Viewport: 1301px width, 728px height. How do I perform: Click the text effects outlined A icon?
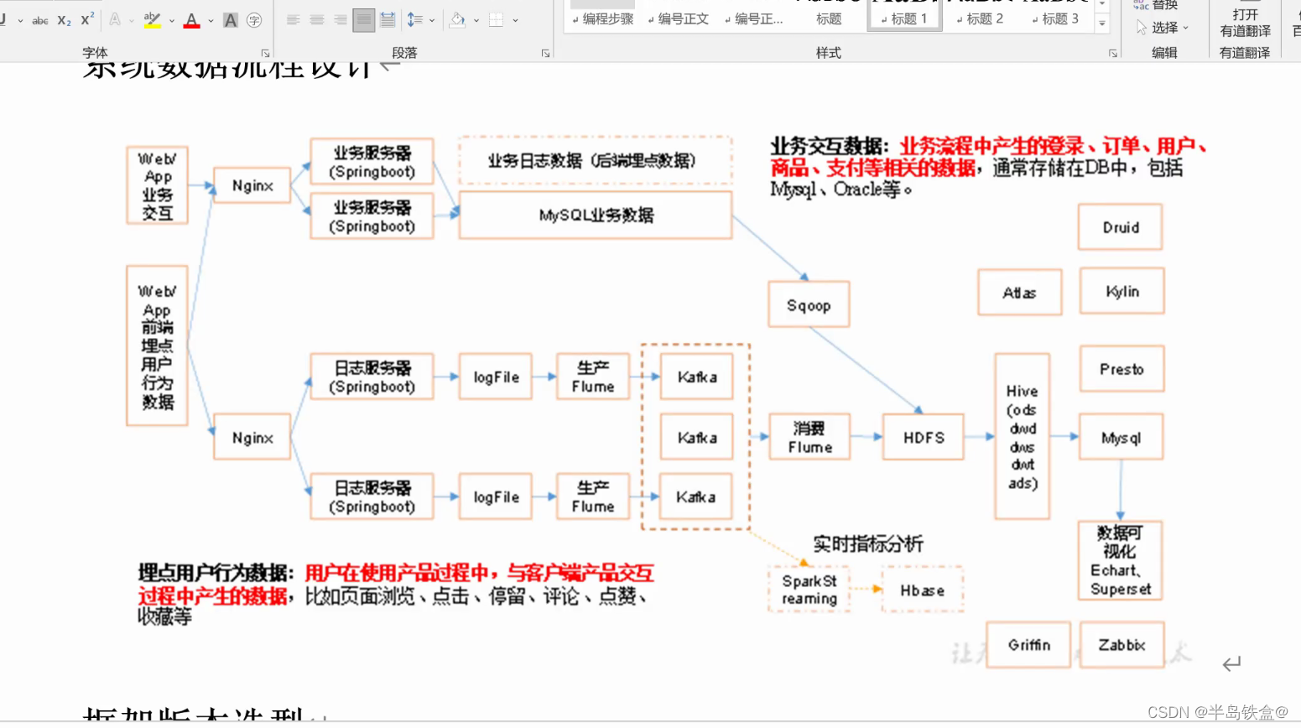click(115, 19)
